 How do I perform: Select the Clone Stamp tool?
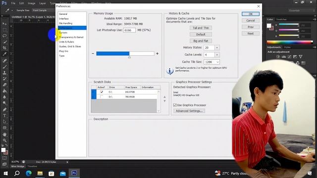4,73
